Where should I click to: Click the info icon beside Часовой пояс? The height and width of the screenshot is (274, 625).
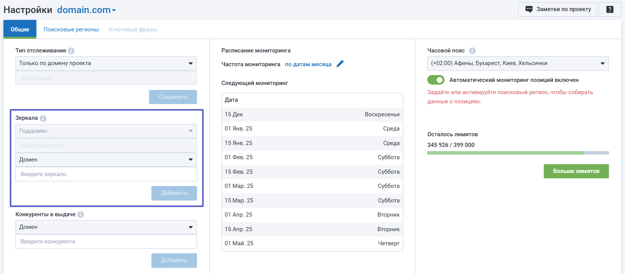point(472,51)
